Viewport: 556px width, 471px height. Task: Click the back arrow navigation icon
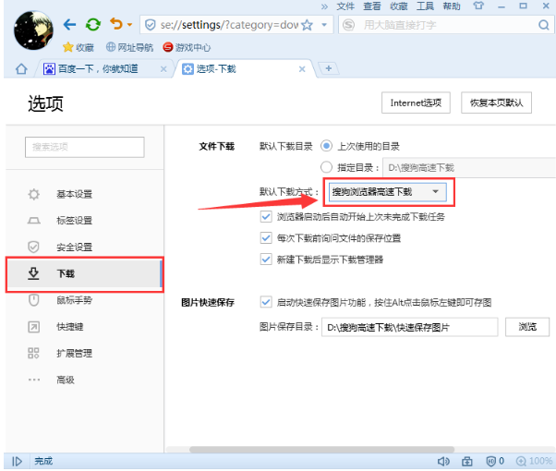(69, 24)
